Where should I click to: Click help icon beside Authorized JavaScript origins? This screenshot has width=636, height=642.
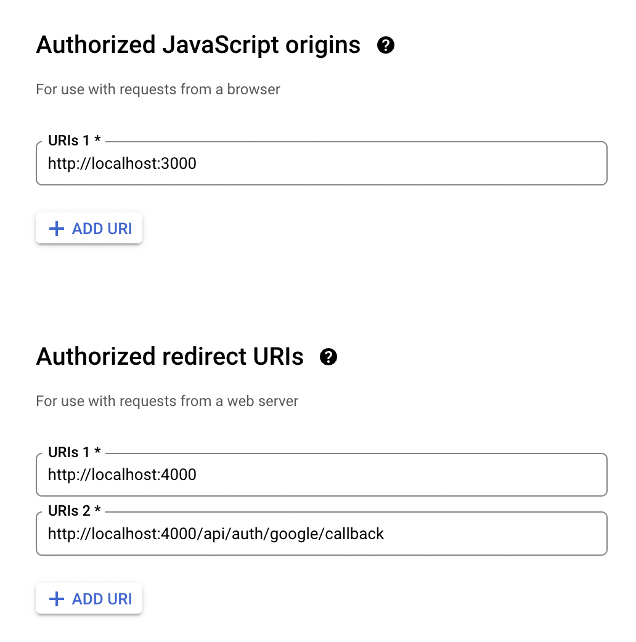pyautogui.click(x=386, y=45)
